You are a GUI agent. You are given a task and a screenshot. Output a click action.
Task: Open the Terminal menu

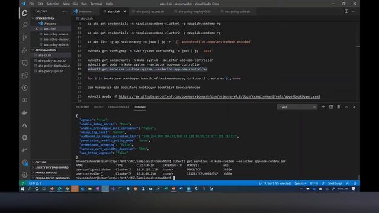pos(96,4)
